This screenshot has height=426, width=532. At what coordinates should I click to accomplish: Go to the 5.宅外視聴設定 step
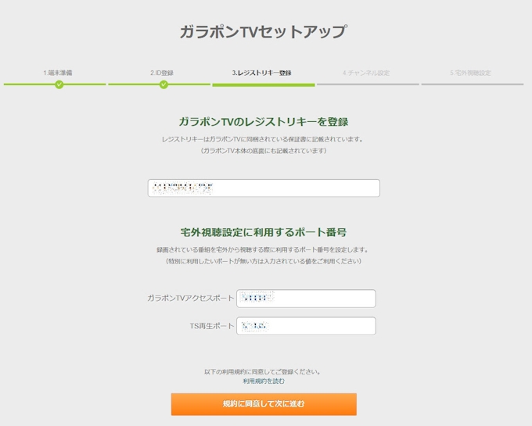tap(470, 73)
